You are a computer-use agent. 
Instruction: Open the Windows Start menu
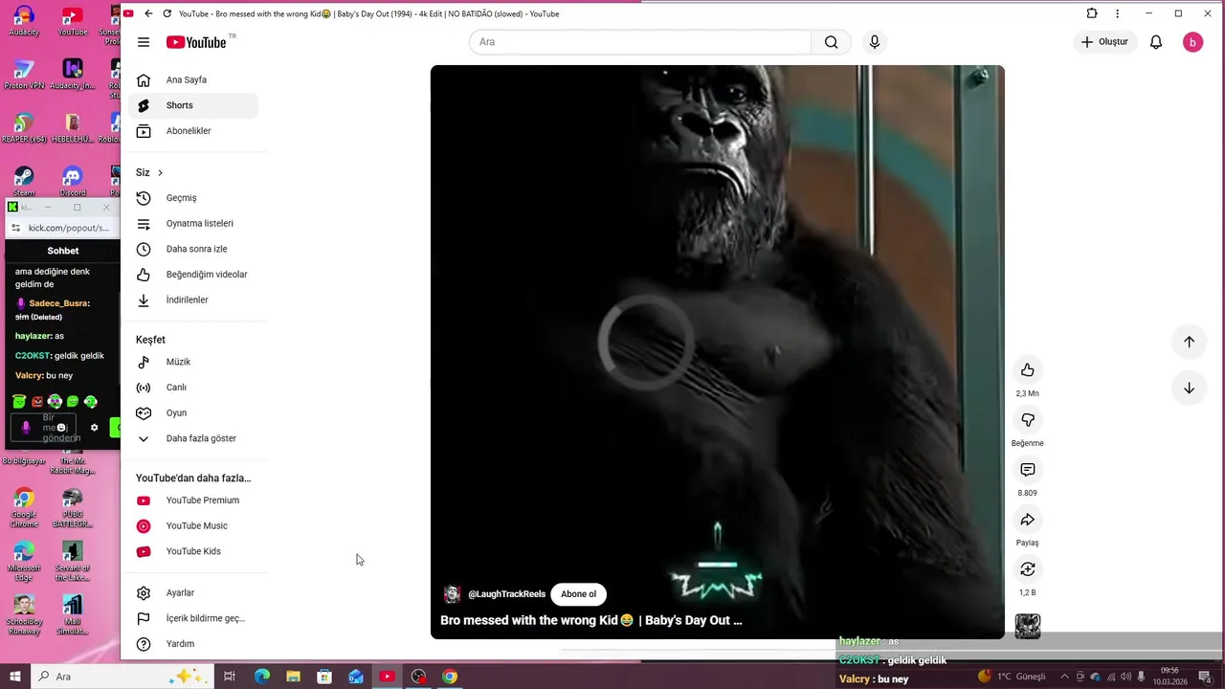tap(14, 677)
